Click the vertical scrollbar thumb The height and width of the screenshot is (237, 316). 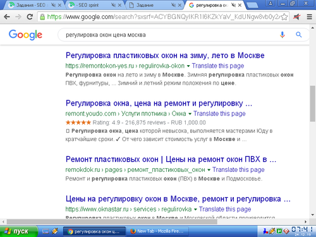(313, 104)
